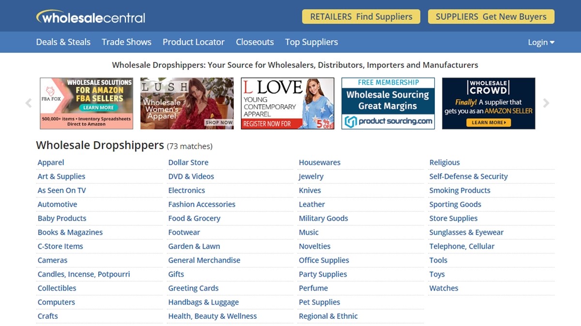Browse Food & Grocery
Screen dimensions: 581x326
(194, 219)
